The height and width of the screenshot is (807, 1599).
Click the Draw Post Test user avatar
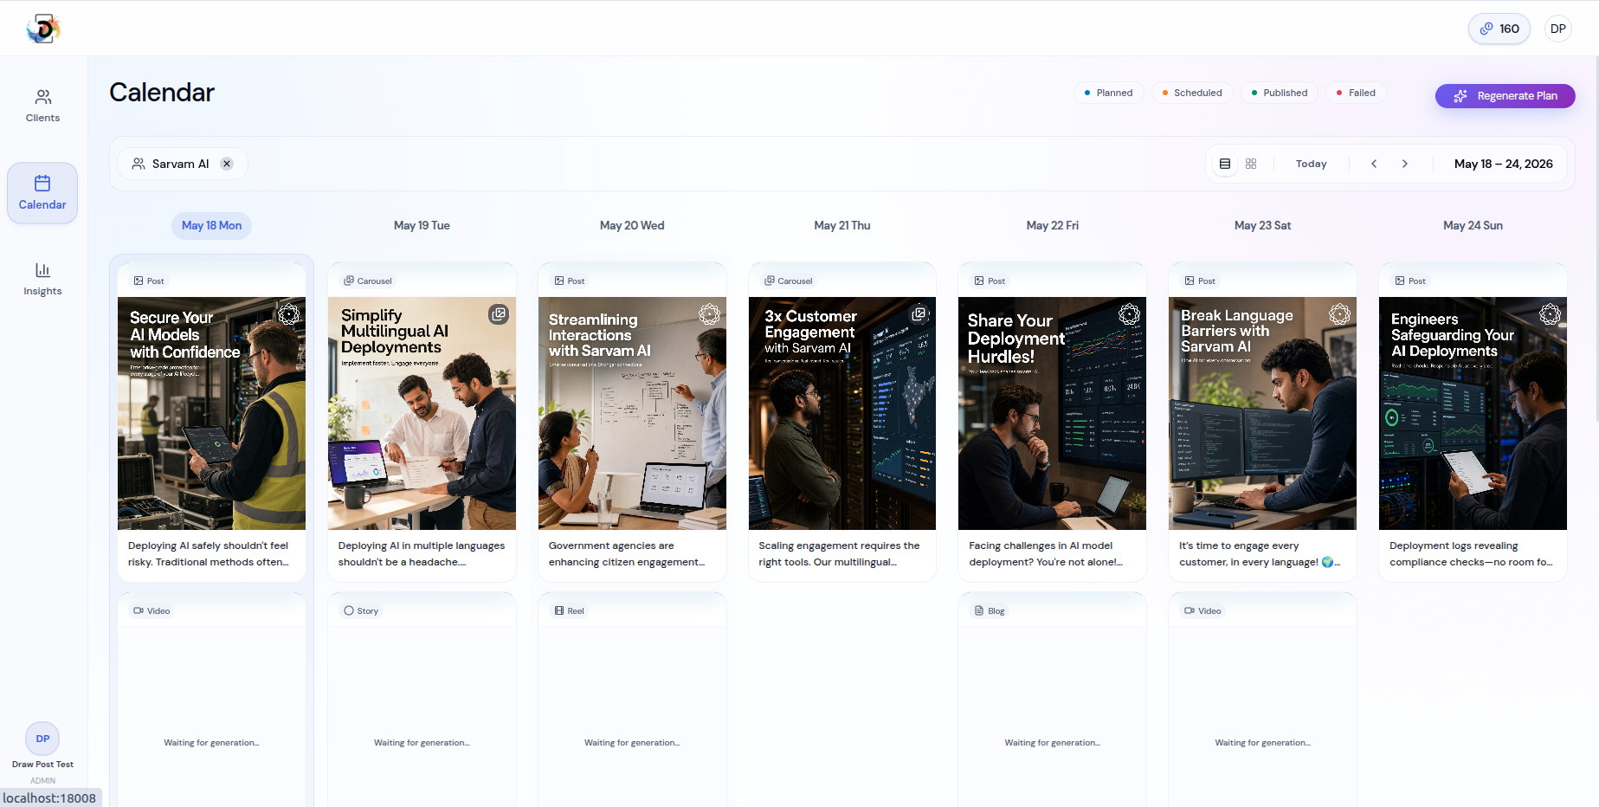point(42,739)
